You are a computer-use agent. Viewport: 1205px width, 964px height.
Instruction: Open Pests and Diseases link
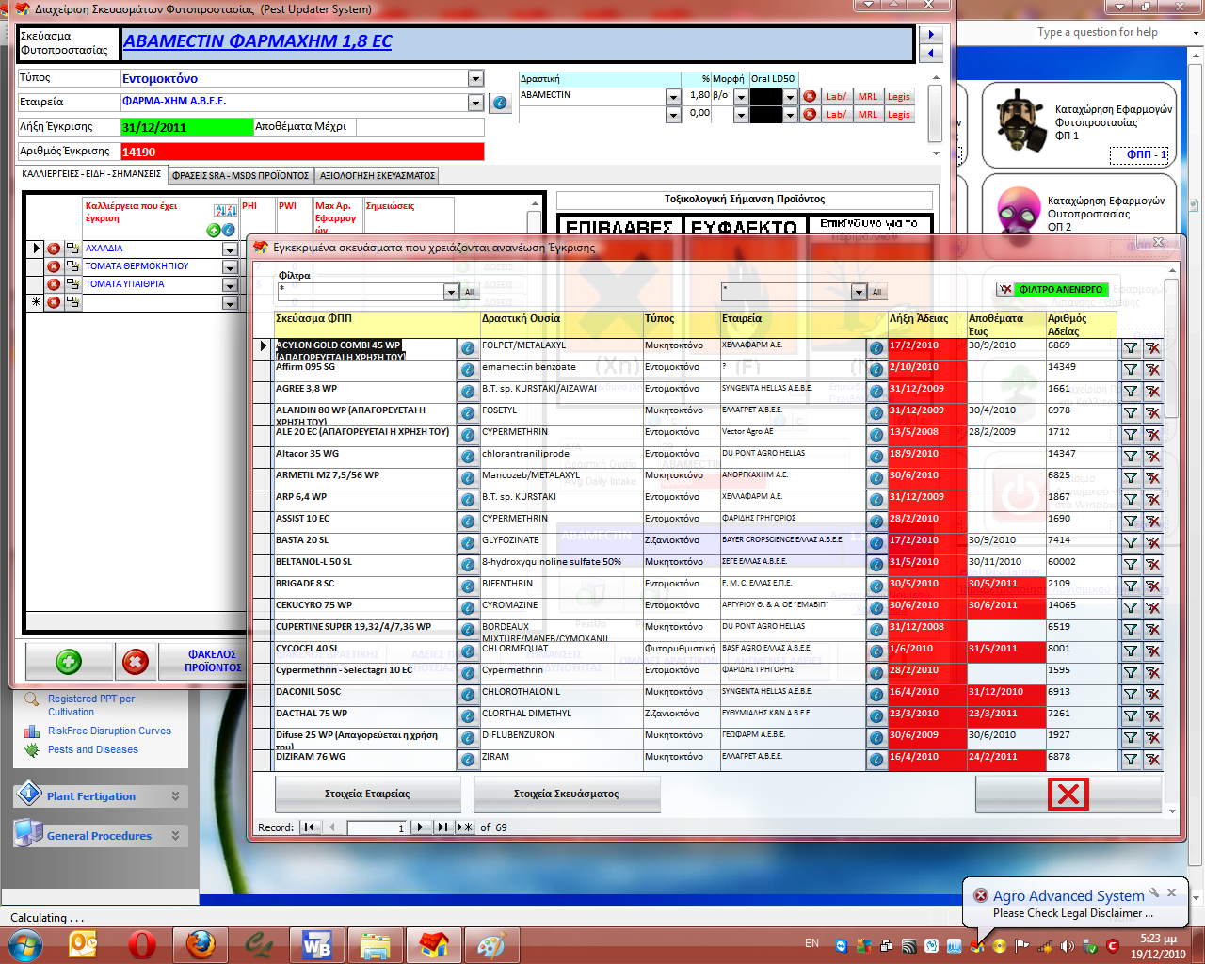(x=93, y=749)
